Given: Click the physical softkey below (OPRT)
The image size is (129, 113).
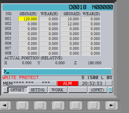Looking at the screenshot, I should (94, 105).
